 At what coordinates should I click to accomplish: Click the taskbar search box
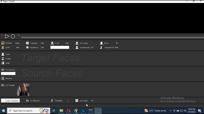coord(28,111)
